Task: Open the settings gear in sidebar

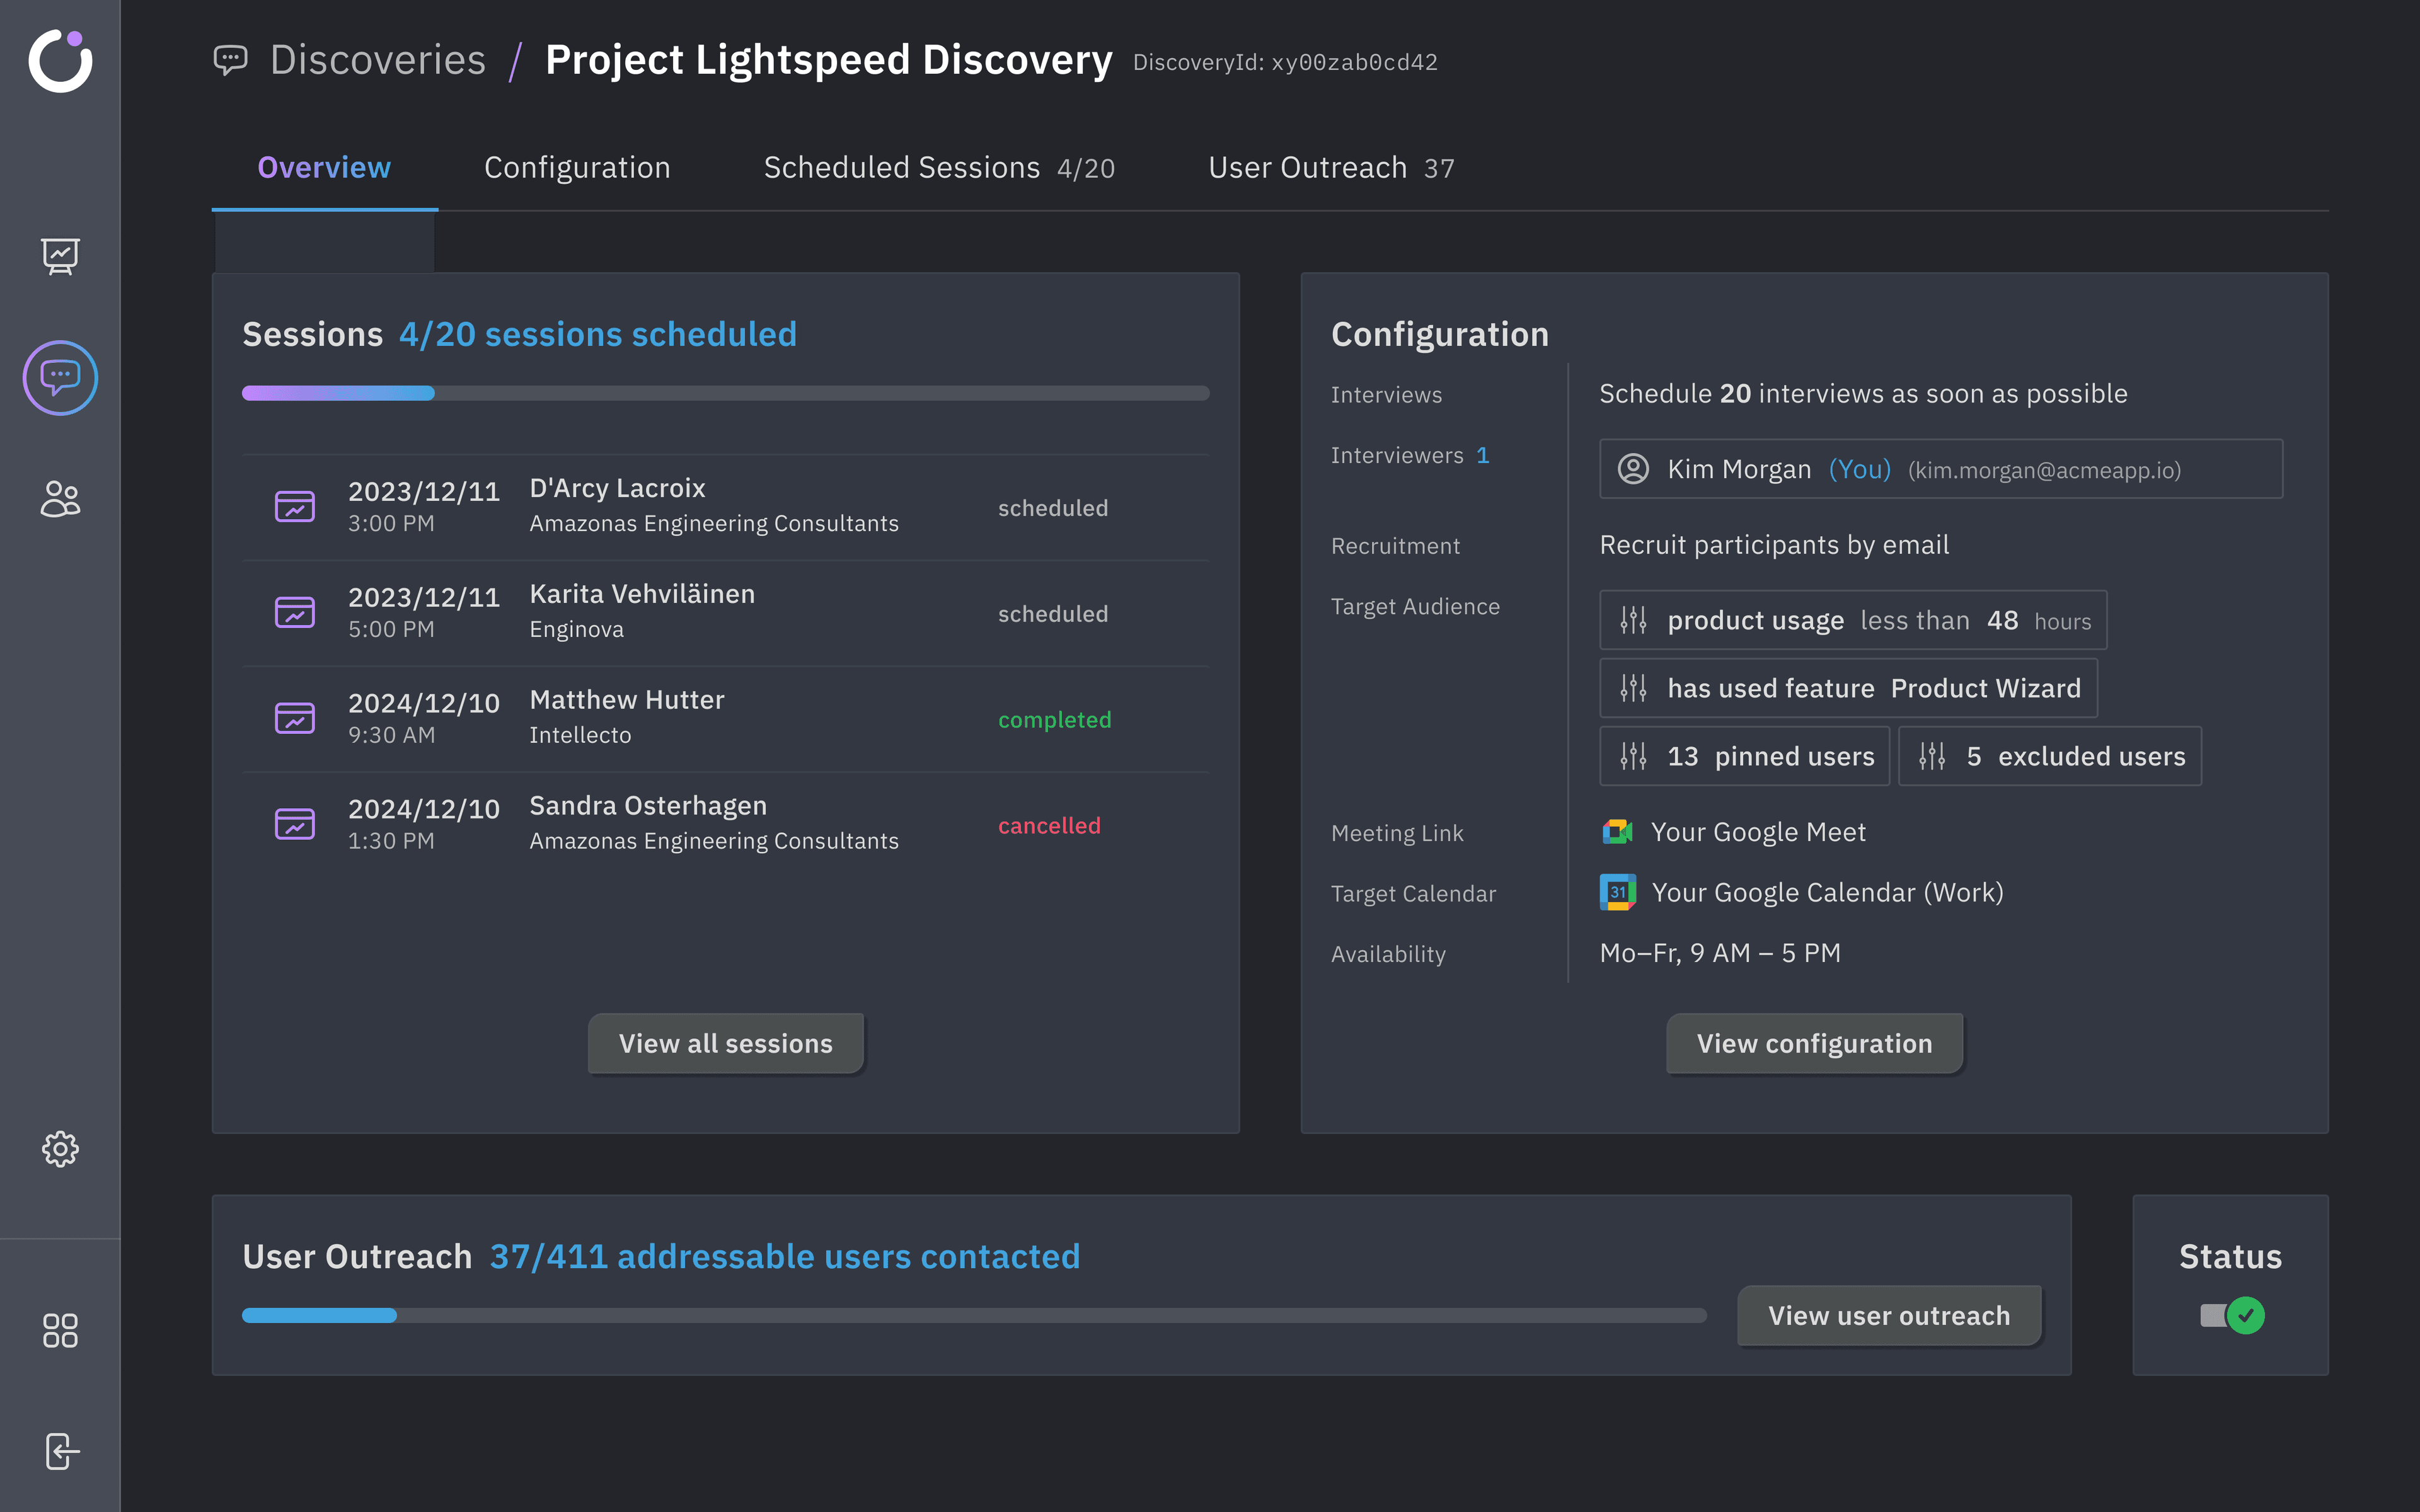Action: pos(60,1149)
